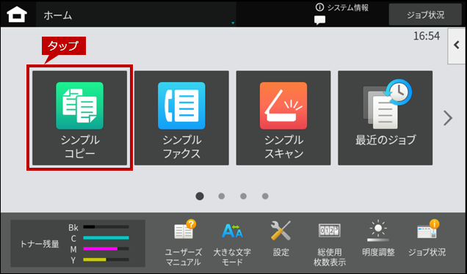Open the シンプルファクス fax tile
This screenshot has height=274, width=467.
pos(181,118)
